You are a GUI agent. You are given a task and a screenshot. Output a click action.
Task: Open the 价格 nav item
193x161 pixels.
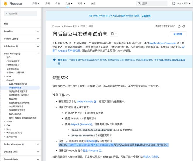(x=58, y=4)
